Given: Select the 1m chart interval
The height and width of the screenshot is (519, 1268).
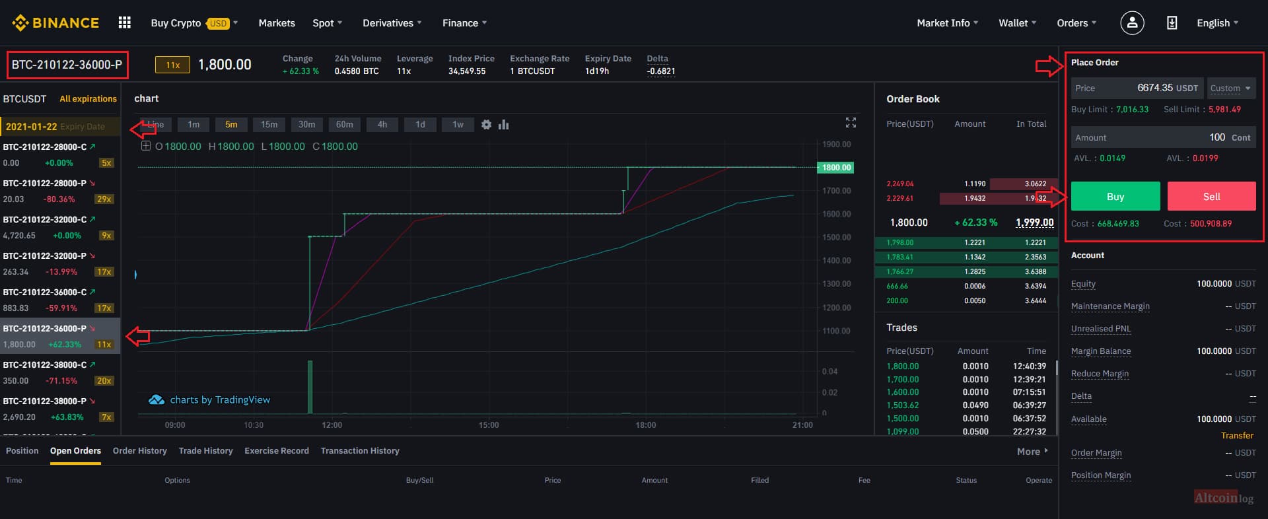Looking at the screenshot, I should (194, 124).
